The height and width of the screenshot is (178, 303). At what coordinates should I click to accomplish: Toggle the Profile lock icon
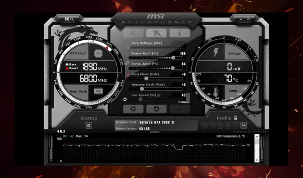point(236,118)
